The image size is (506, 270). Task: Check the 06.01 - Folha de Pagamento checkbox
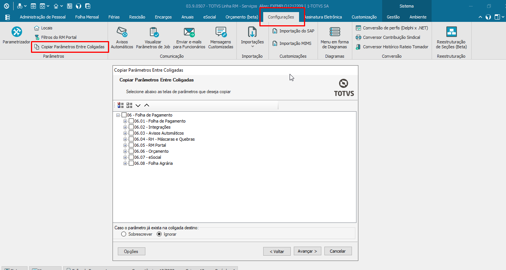coord(131,121)
